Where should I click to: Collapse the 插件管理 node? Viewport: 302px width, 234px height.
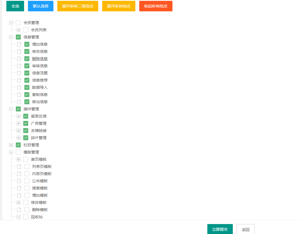click(11, 109)
